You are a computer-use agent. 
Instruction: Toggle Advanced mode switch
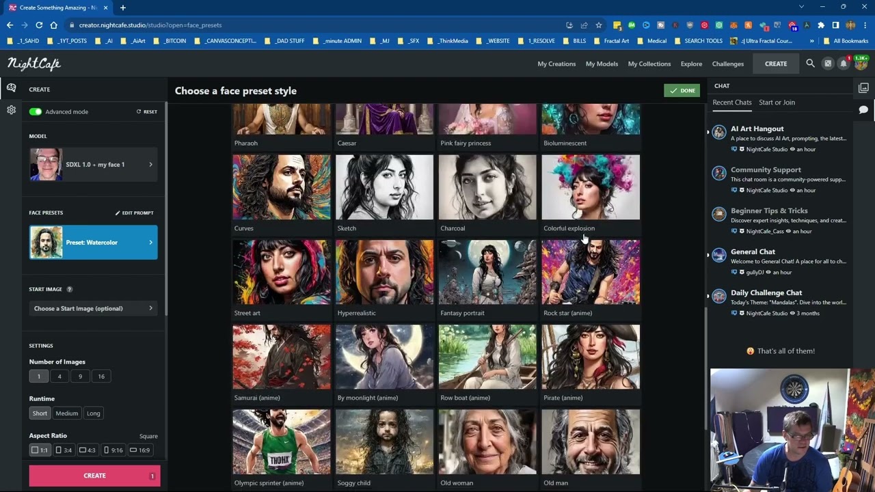[x=36, y=111]
